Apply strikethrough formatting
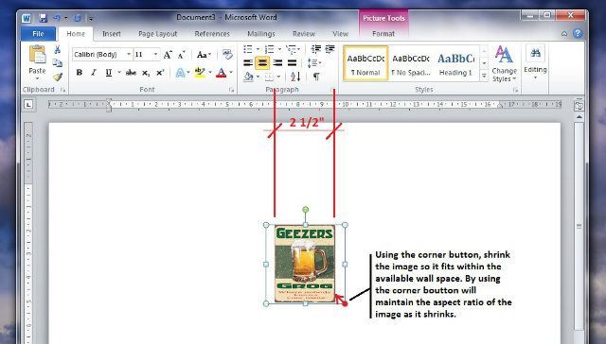Image resolution: width=606 pixels, height=344 pixels. click(x=131, y=73)
